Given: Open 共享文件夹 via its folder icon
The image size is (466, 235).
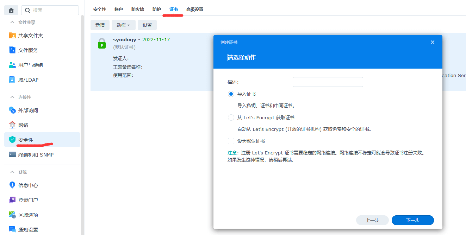Looking at the screenshot, I should pos(12,36).
